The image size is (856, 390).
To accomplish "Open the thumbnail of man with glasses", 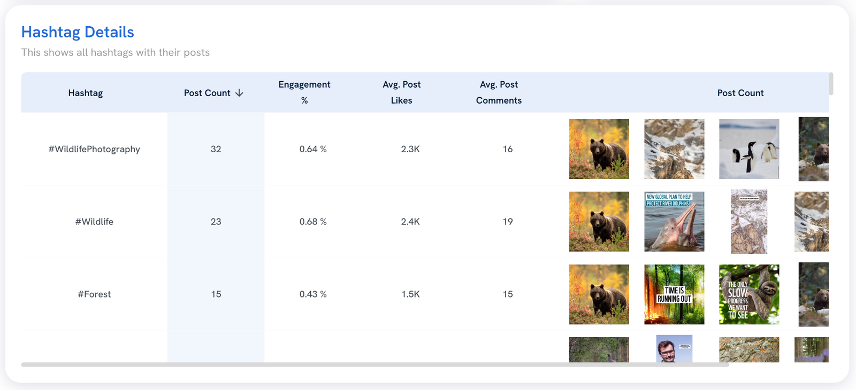I will pos(674,349).
